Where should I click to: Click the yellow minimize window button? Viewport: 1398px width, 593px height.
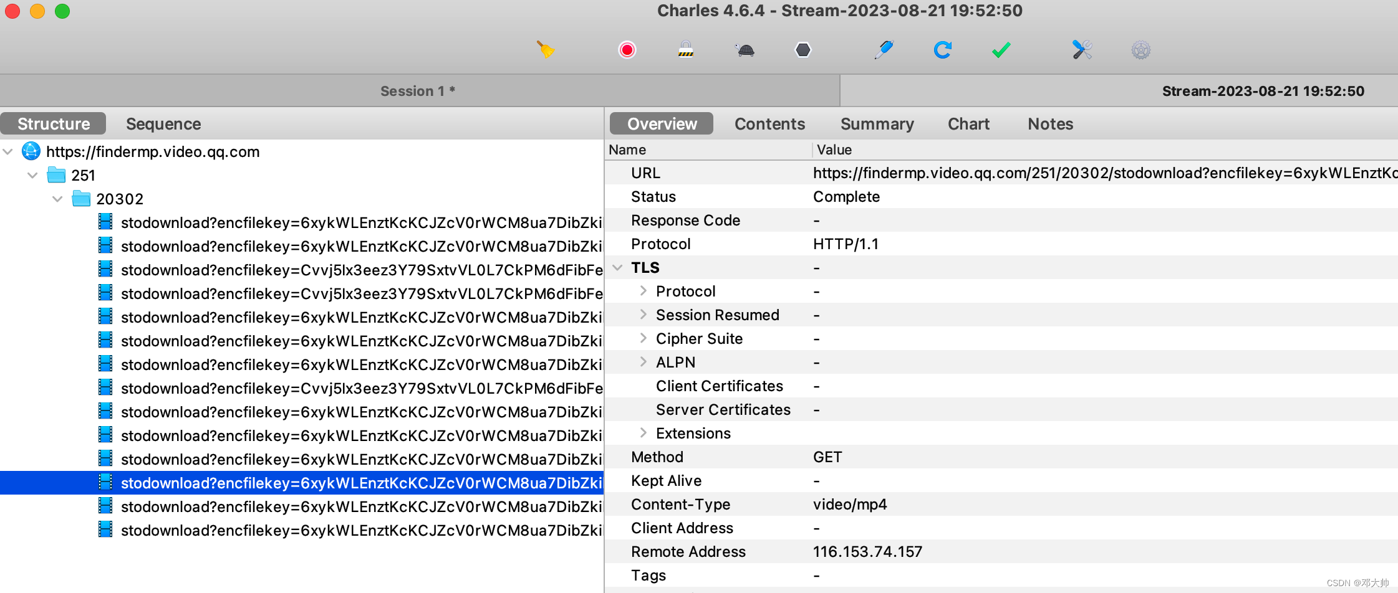tap(37, 11)
